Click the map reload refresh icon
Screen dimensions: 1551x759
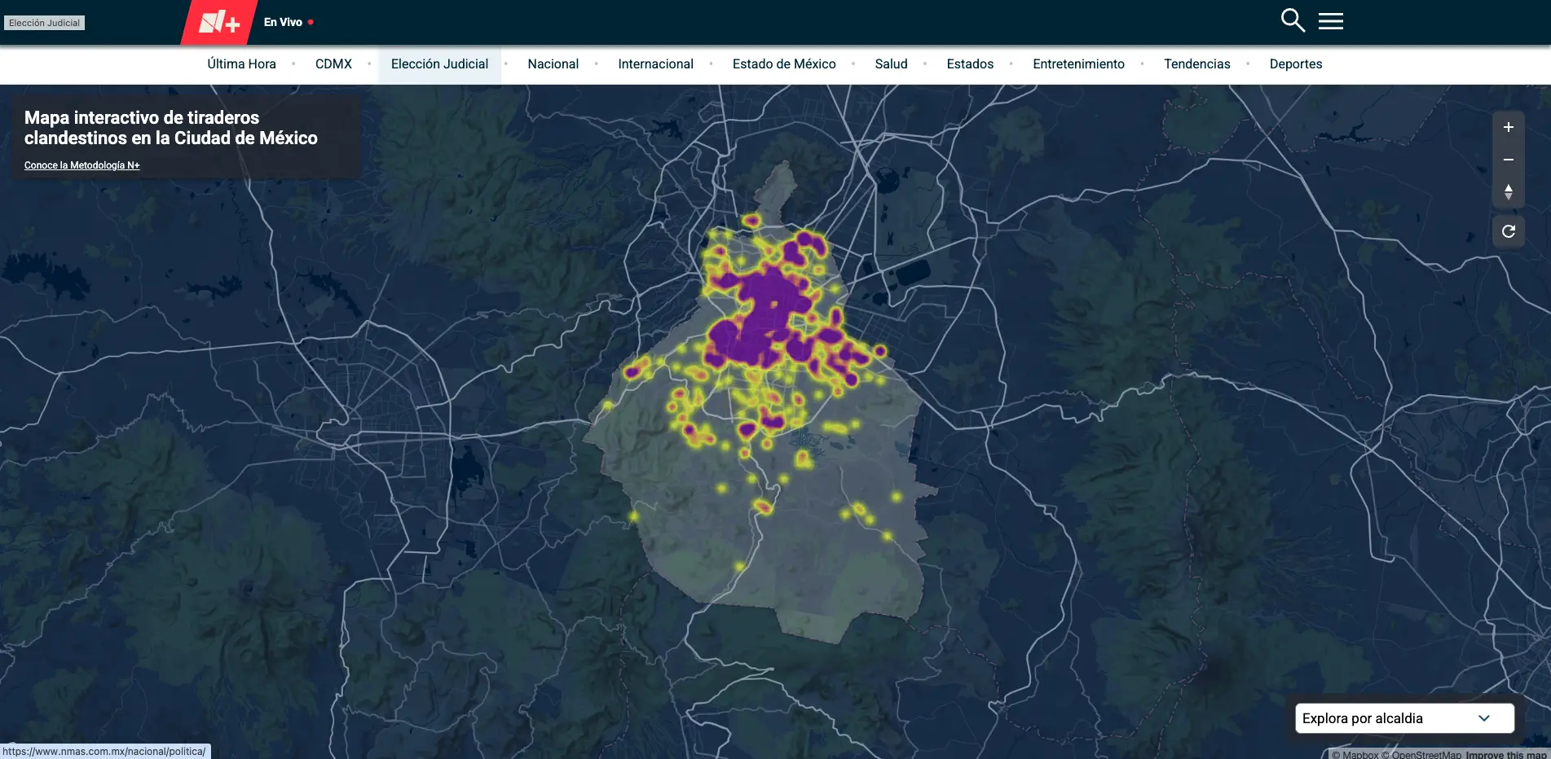(1508, 231)
